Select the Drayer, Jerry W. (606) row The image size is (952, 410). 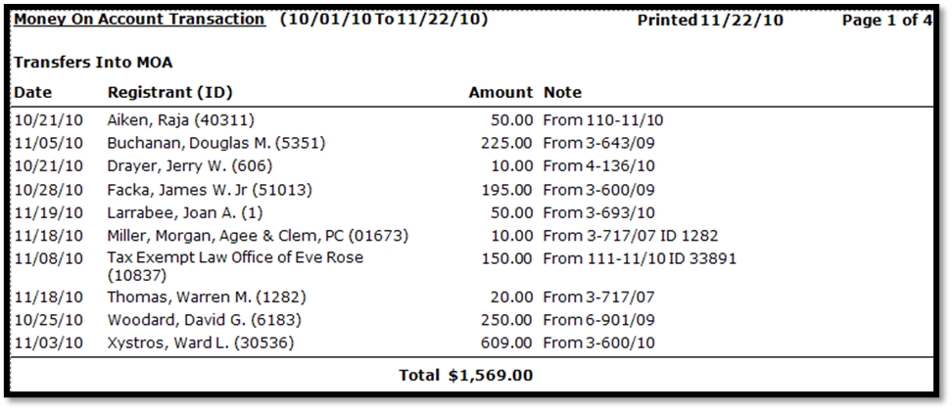pyautogui.click(x=189, y=166)
